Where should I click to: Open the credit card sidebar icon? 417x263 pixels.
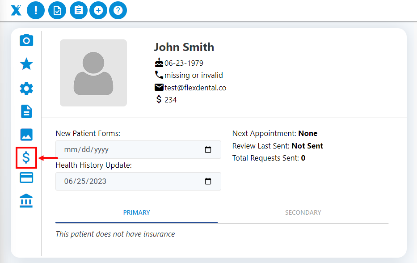click(26, 178)
